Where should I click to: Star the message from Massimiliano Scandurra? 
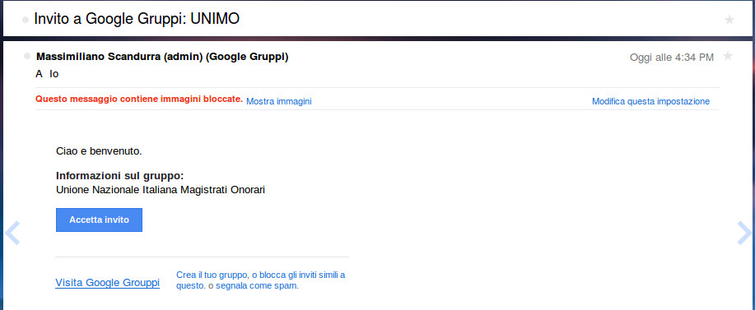[x=728, y=56]
